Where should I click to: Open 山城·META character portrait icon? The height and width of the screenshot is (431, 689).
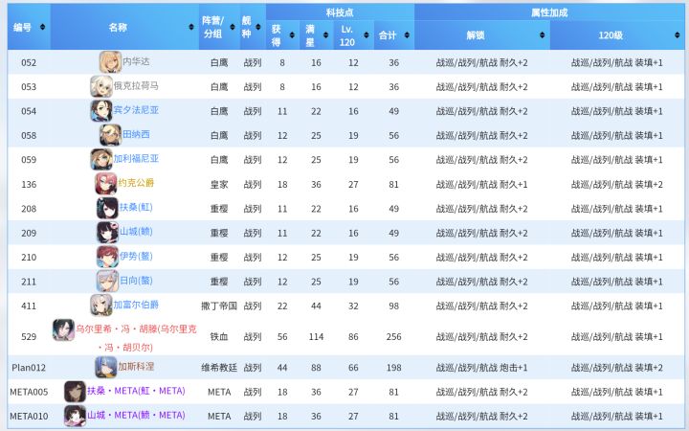[x=75, y=416]
